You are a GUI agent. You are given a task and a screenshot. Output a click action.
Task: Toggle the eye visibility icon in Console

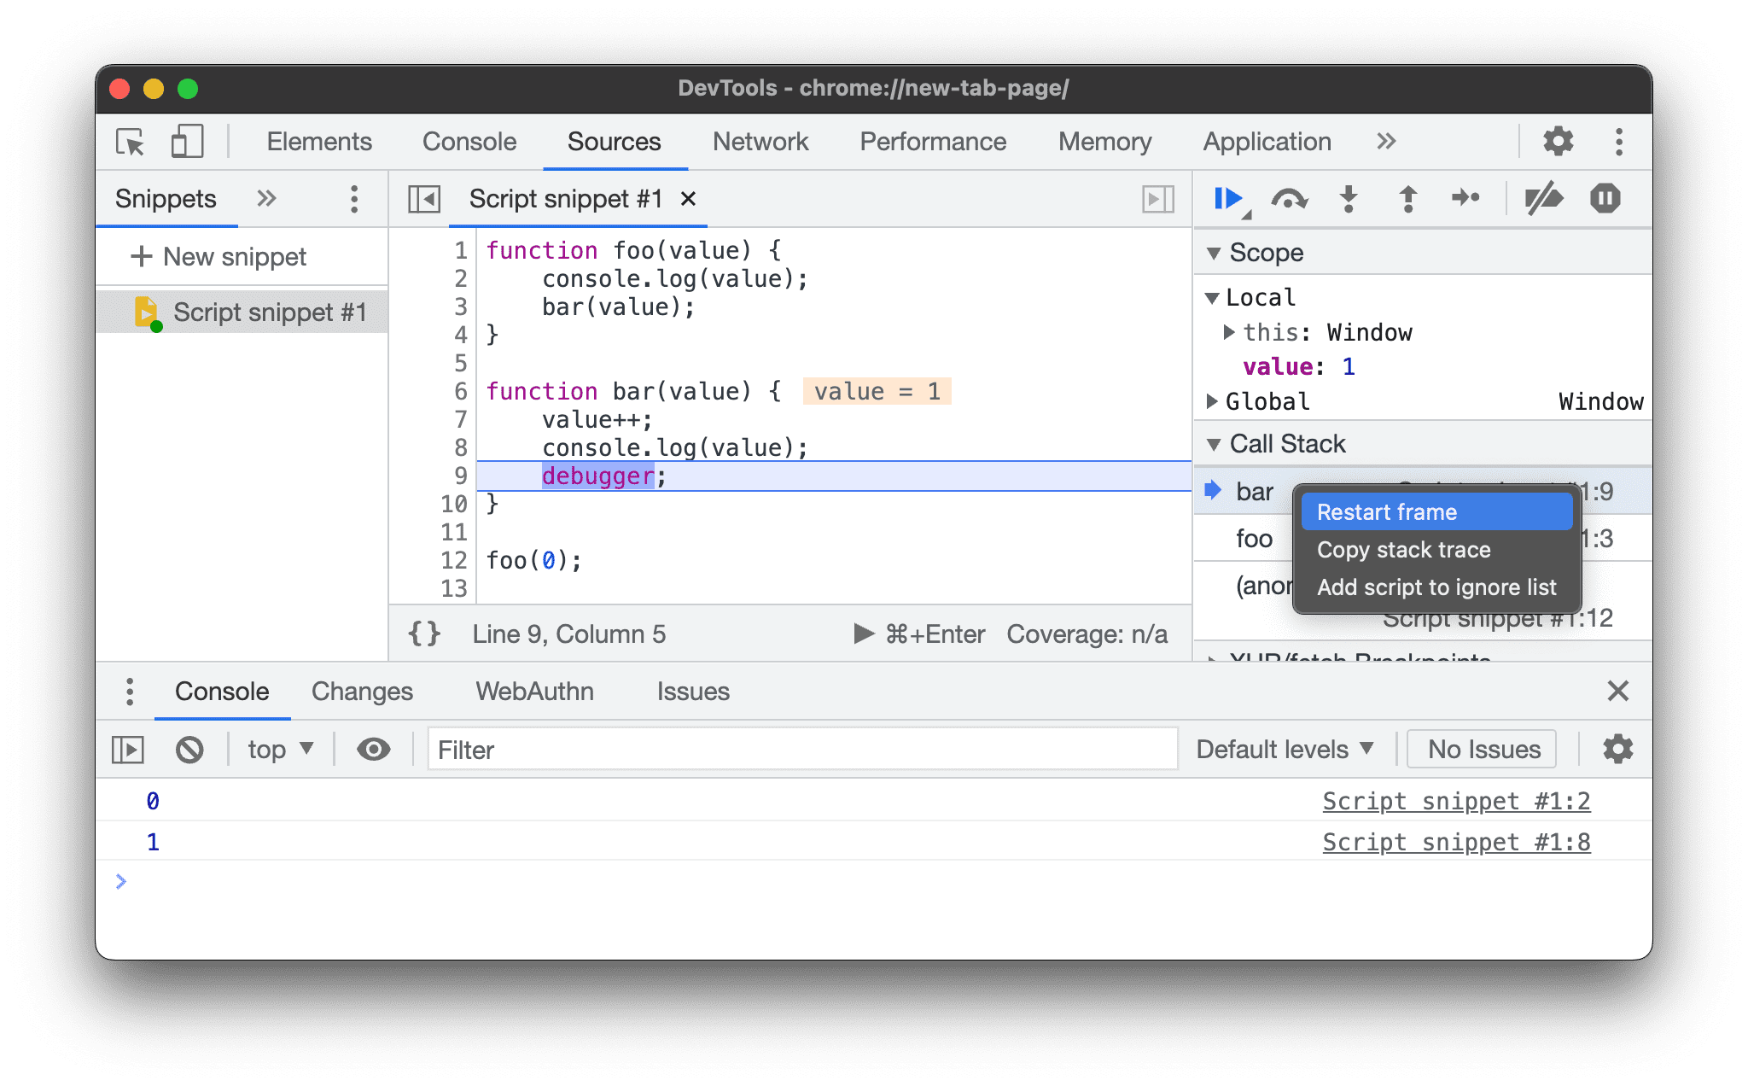373,748
